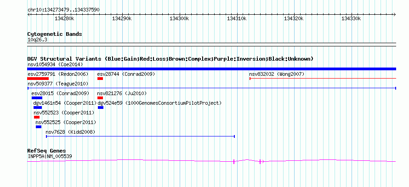The width and height of the screenshot is (409, 187).
Task: Click the blue dgv524e59 variant block
Action: click(101, 108)
